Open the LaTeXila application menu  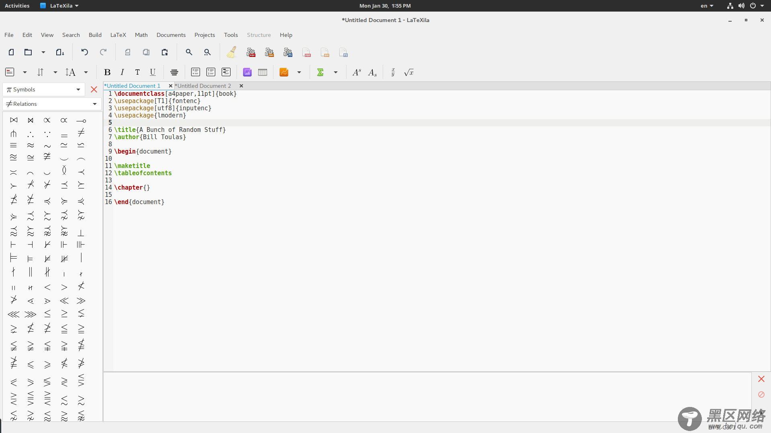click(x=59, y=6)
